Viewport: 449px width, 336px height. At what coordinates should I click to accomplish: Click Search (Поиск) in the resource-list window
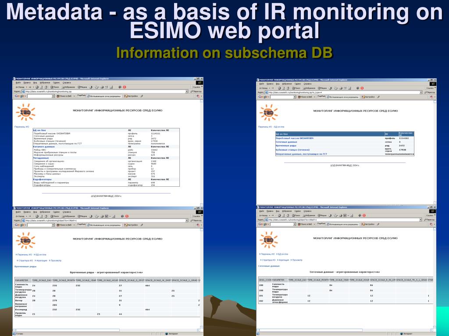(55, 87)
